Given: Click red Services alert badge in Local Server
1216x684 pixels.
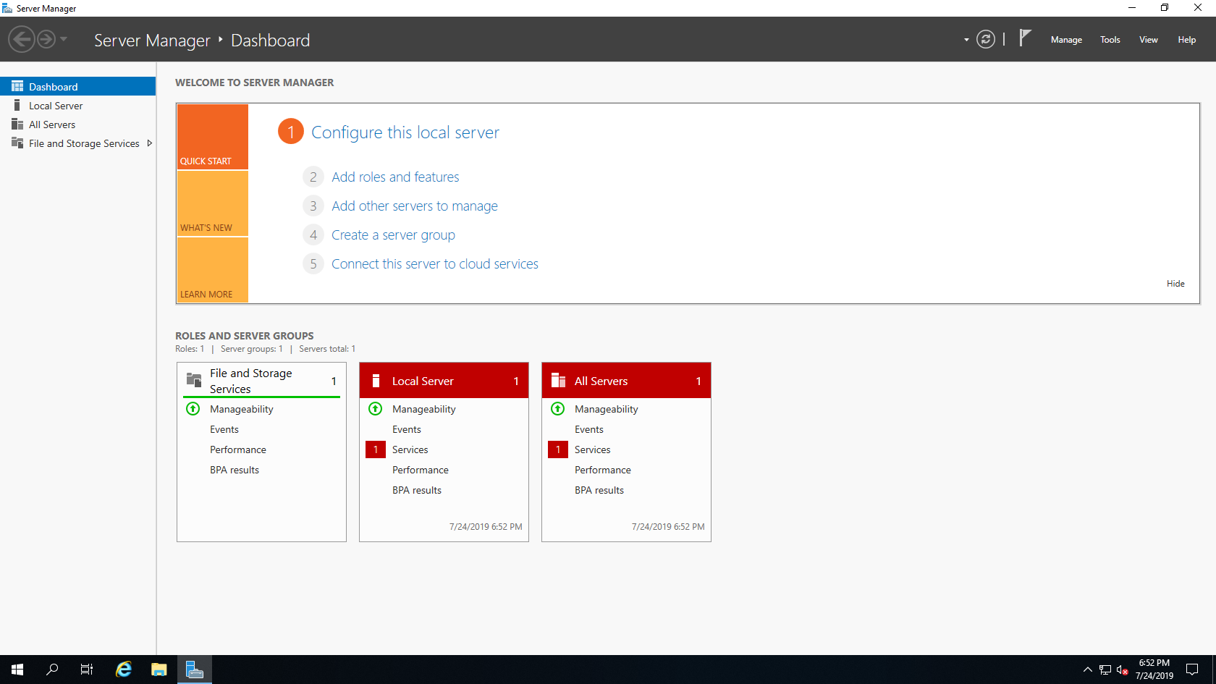Looking at the screenshot, I should coord(376,449).
